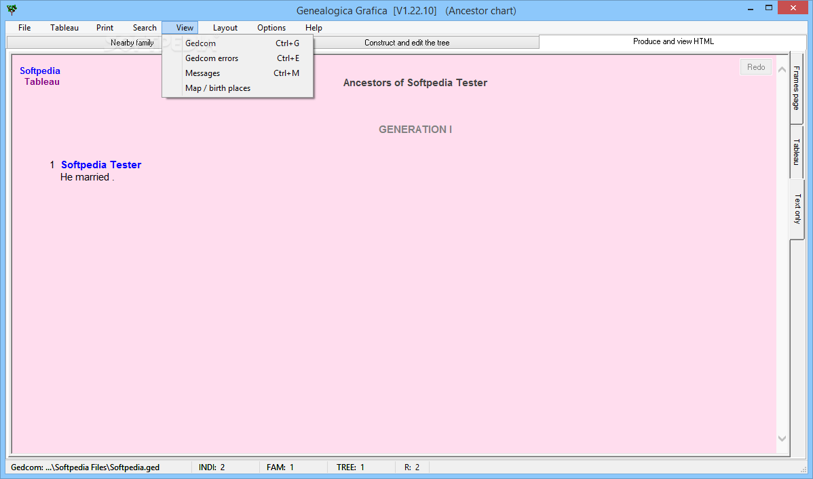Select the Tableau vertical tab
The width and height of the screenshot is (813, 479).
point(797,152)
